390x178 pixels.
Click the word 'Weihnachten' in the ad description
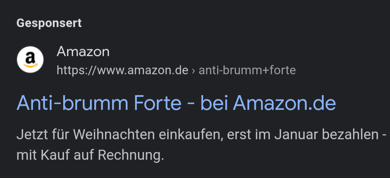[x=114, y=134]
